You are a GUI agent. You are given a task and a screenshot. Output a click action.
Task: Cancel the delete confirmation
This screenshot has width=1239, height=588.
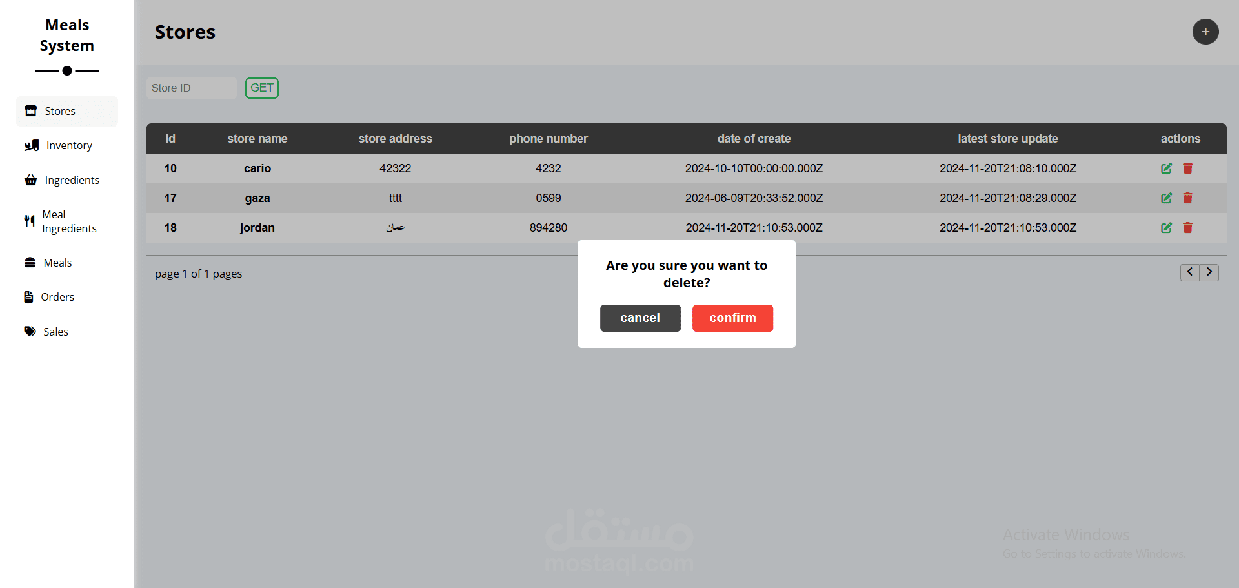pos(640,318)
